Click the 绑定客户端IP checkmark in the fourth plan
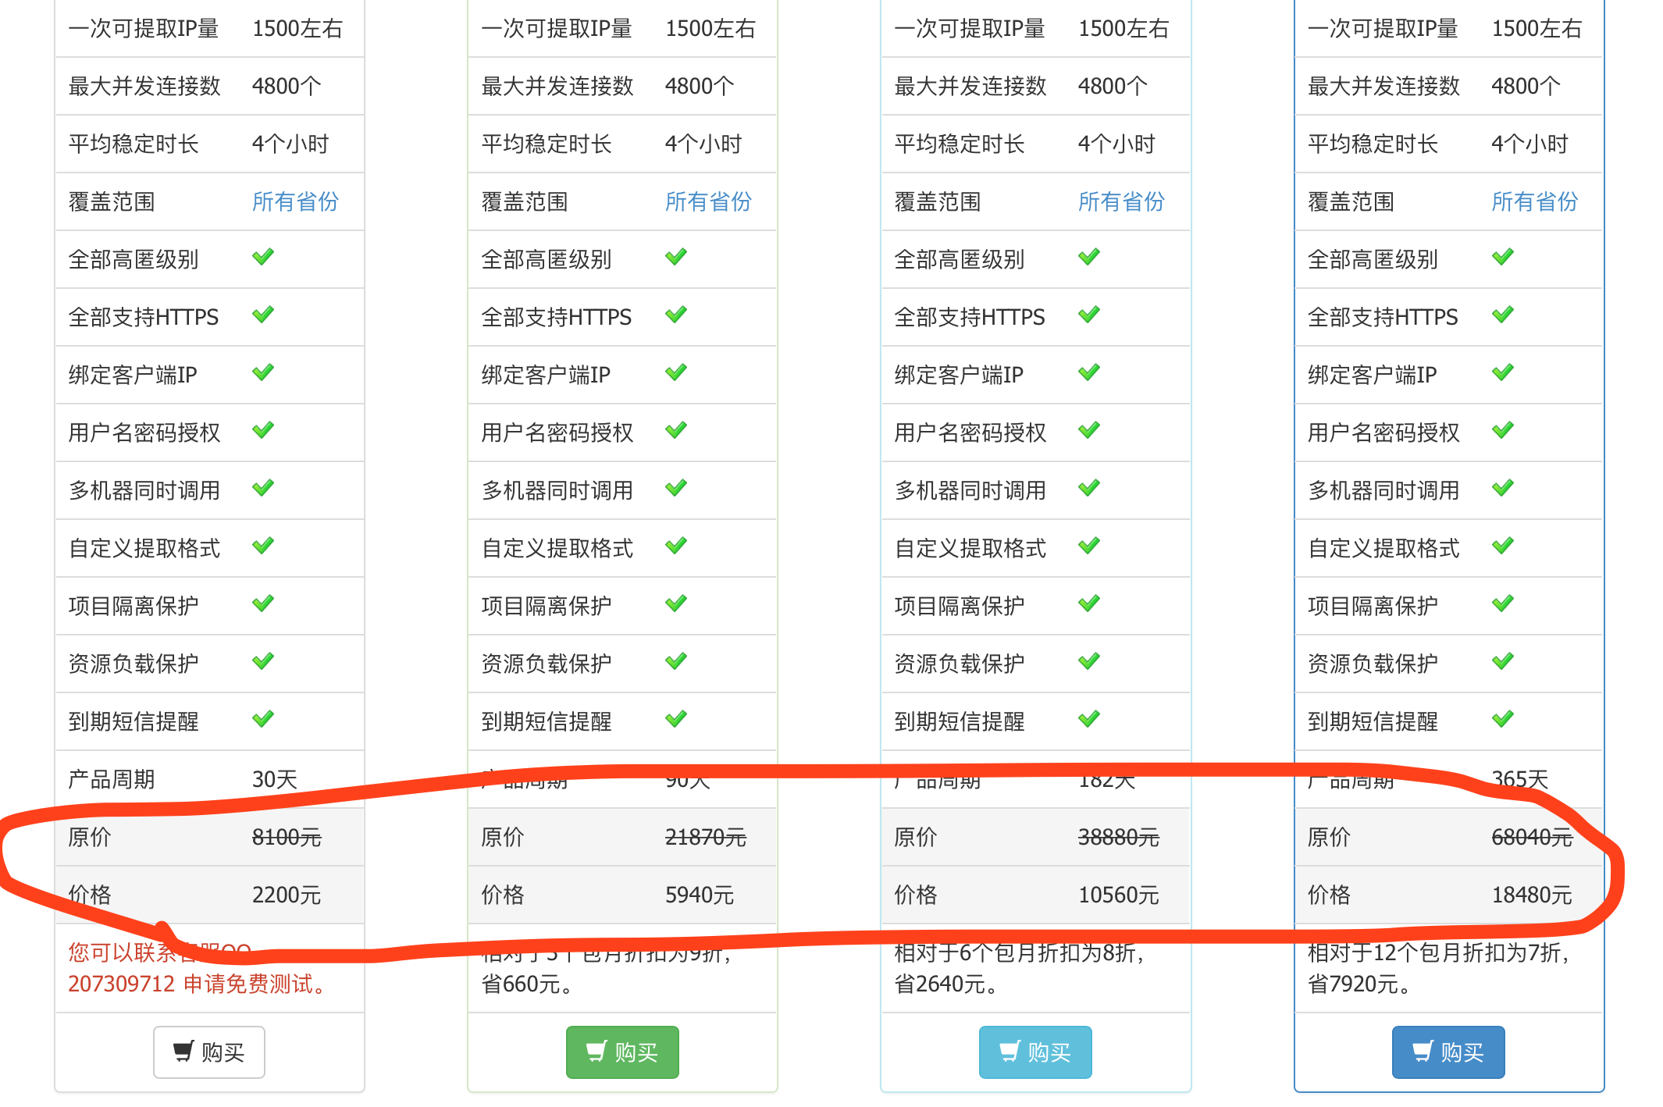 coord(1503,372)
